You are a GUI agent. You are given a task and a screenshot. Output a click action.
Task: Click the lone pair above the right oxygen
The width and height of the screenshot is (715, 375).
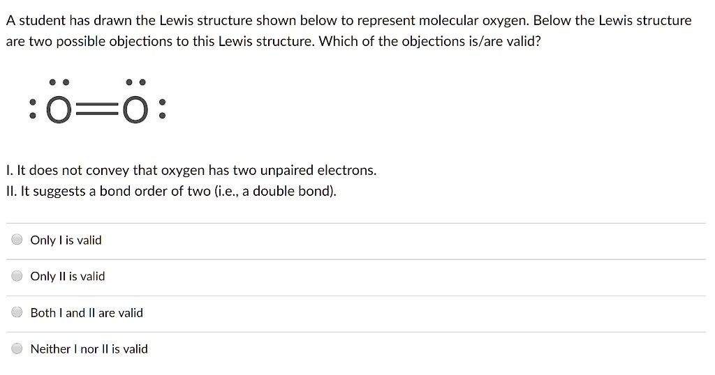[136, 82]
